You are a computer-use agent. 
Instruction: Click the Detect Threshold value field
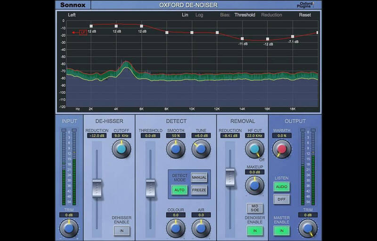tap(150, 135)
